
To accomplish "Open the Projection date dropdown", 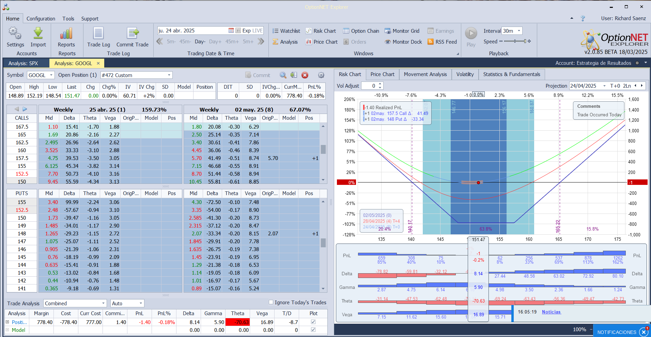I will (604, 86).
